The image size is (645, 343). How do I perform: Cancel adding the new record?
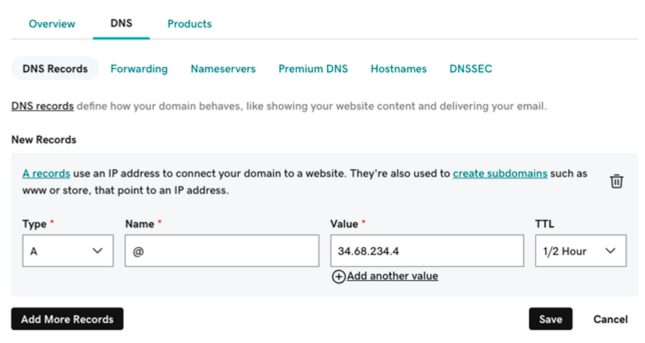tap(610, 319)
